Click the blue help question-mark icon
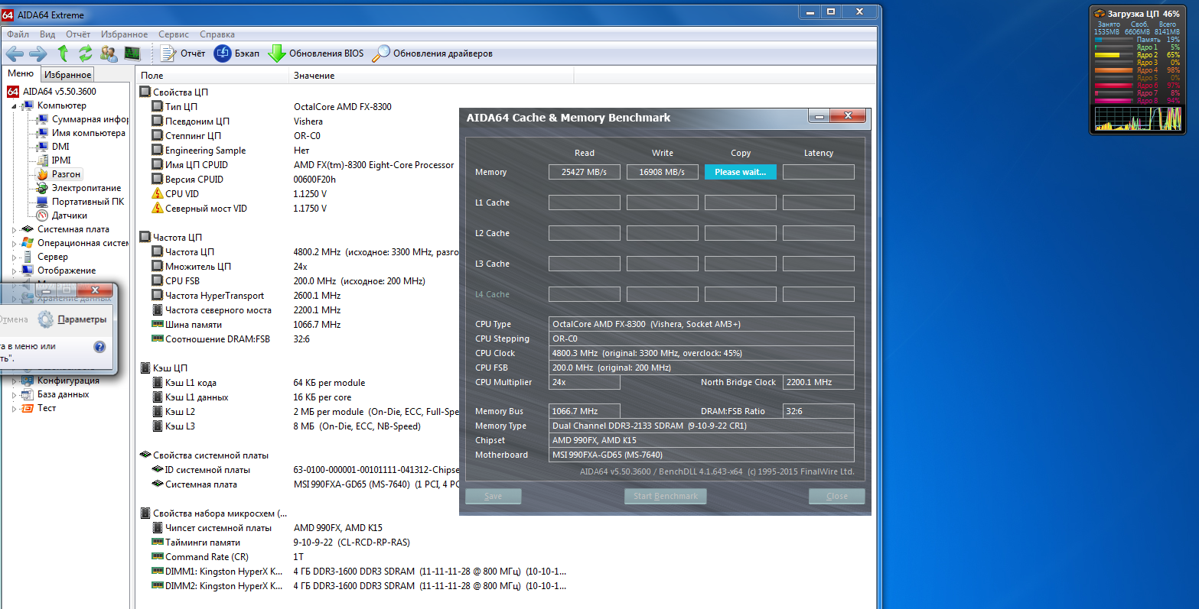This screenshot has height=609, width=1199. pyautogui.click(x=99, y=347)
